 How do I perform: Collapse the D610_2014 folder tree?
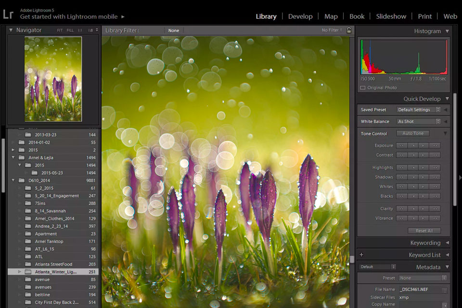tap(13, 180)
